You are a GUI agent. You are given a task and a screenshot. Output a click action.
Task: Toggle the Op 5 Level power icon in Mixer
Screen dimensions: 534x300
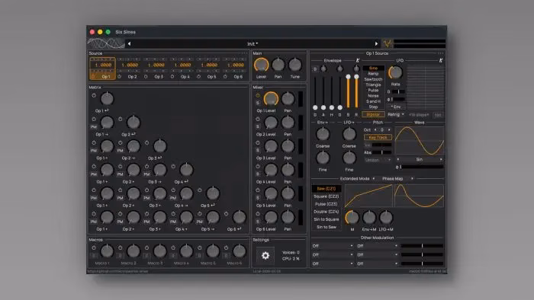coord(258,190)
